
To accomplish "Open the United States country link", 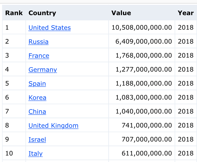I will [x=49, y=28].
